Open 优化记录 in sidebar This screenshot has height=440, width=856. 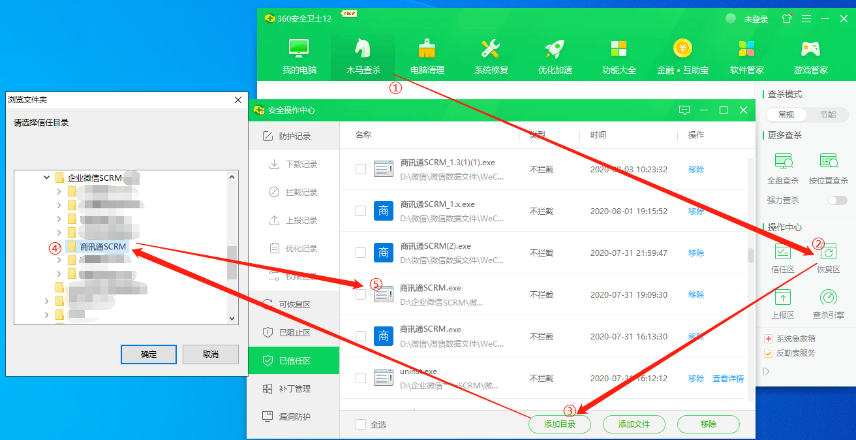pos(294,248)
